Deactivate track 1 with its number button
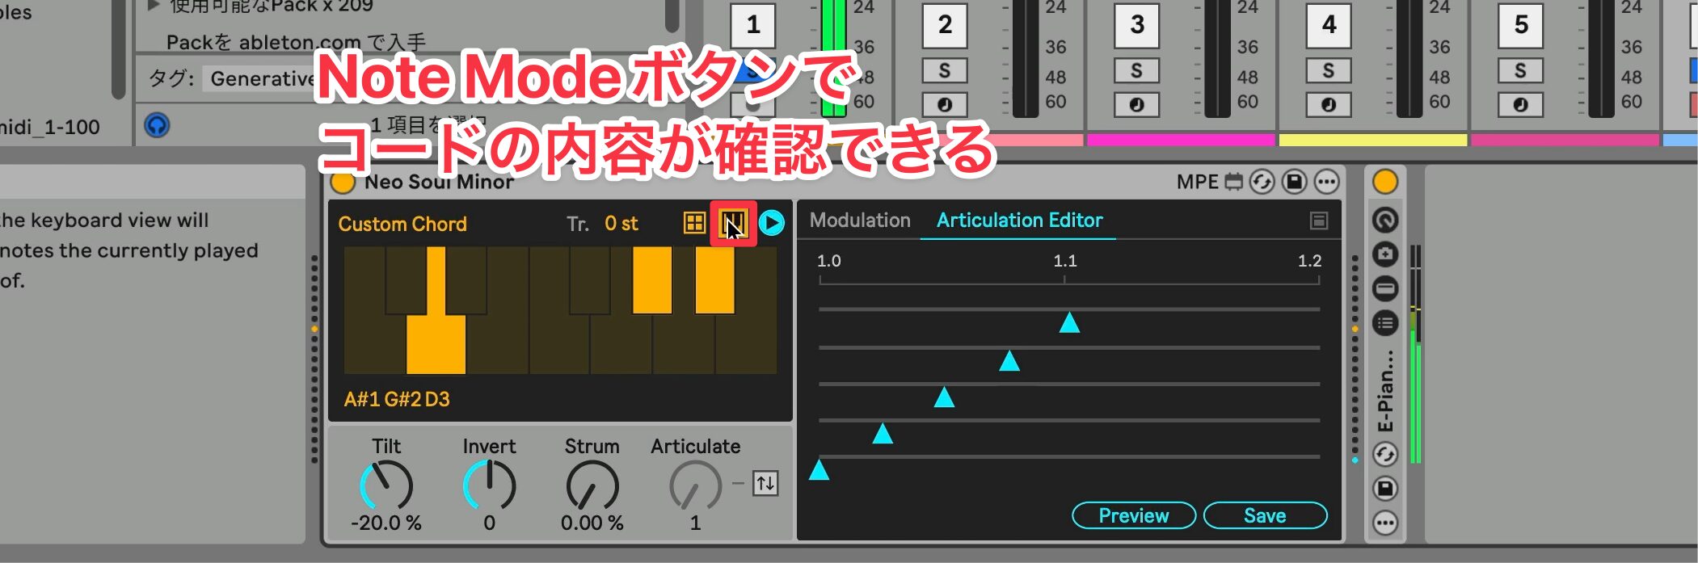1698x563 pixels. click(753, 24)
